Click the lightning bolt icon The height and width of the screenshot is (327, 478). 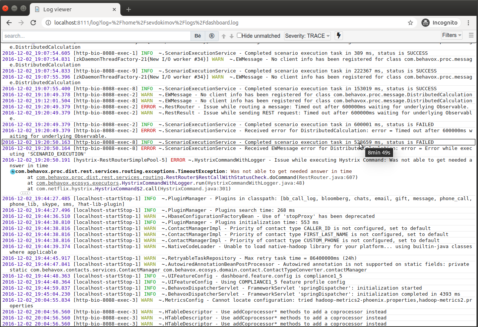[338, 35]
